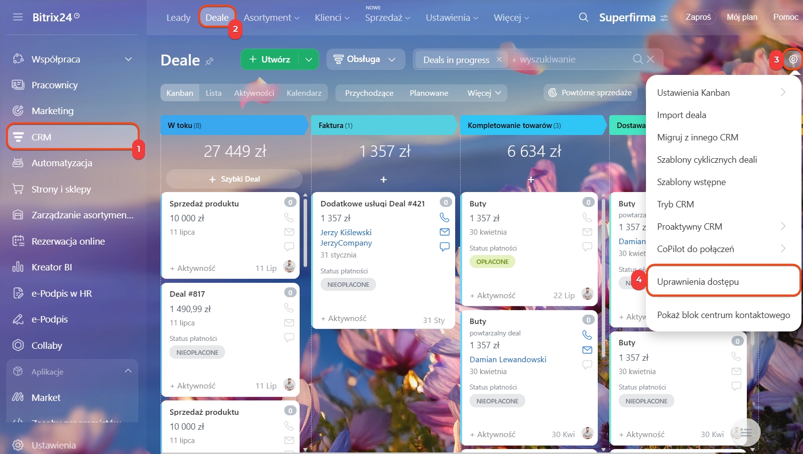Click the search magnifier in top bar
Screen dimensions: 803x454
click(x=583, y=17)
